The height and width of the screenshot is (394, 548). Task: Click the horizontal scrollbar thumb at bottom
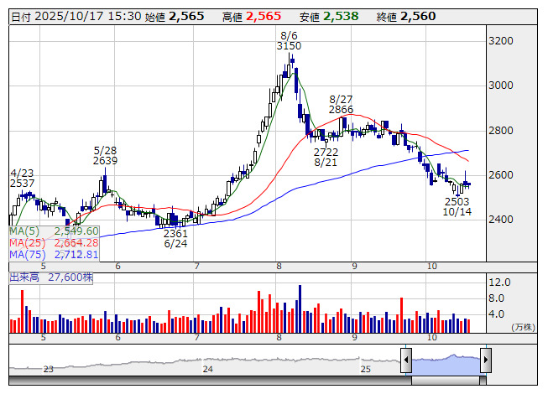click(446, 381)
